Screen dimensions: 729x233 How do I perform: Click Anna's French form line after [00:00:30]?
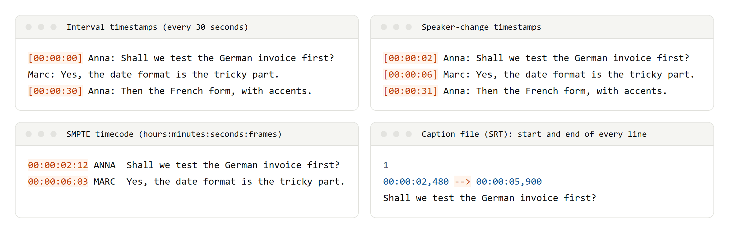200,91
